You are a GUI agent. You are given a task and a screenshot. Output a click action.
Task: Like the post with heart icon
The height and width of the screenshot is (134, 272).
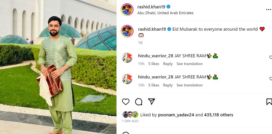point(126,102)
